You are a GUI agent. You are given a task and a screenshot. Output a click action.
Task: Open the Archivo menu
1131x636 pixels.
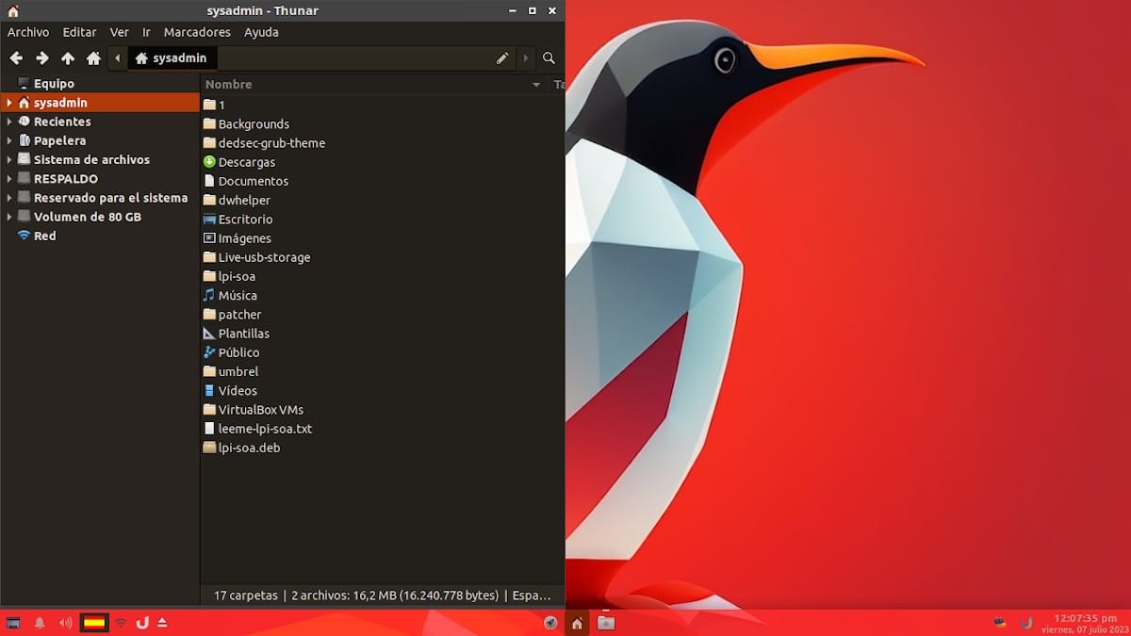[x=28, y=32]
